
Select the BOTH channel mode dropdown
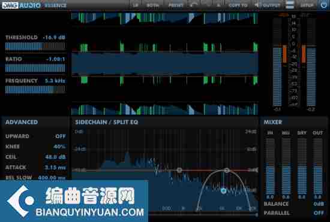(x=152, y=5)
